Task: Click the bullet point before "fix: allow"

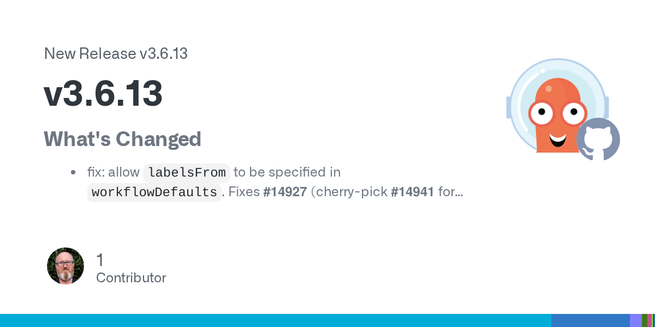Action: [x=73, y=173]
